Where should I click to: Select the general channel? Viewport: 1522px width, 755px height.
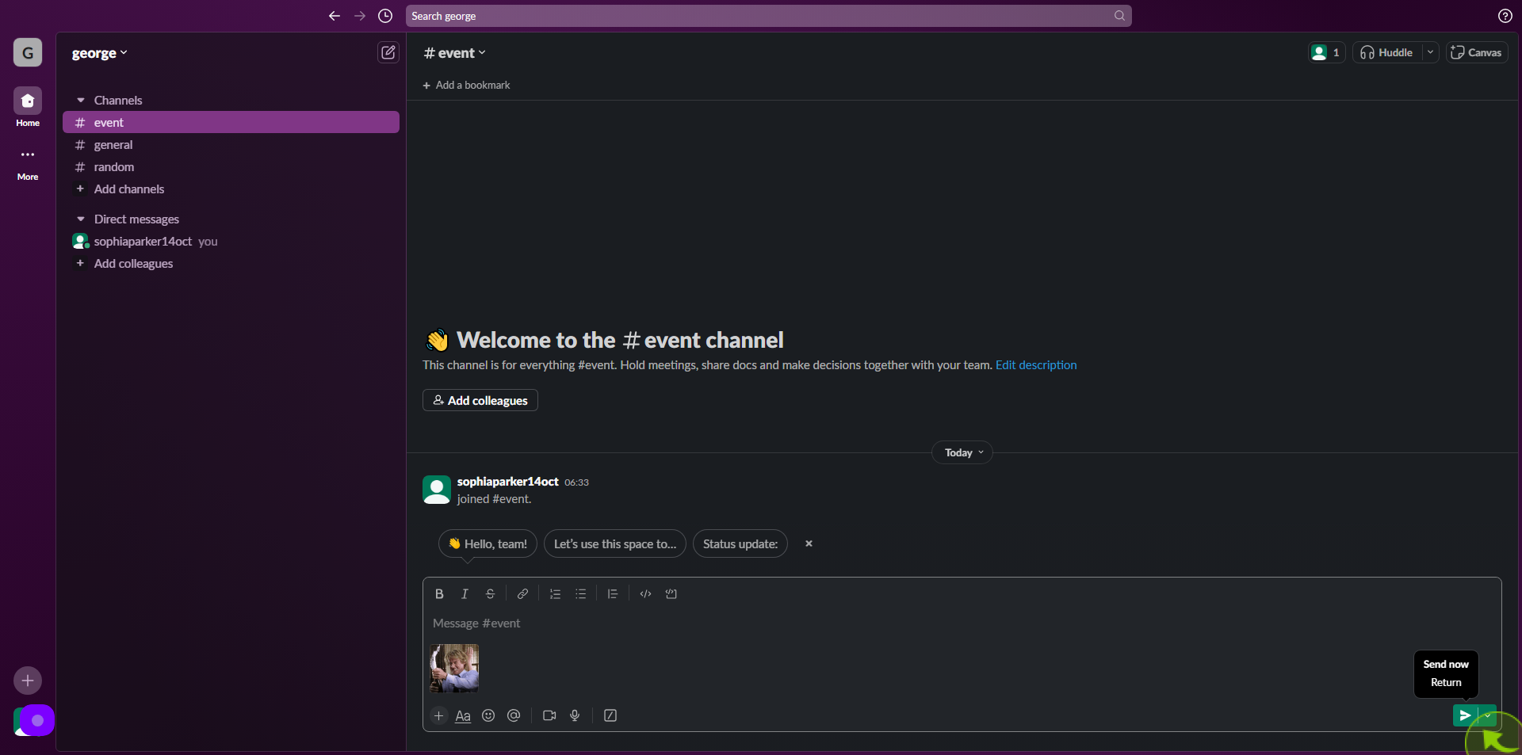click(231, 144)
